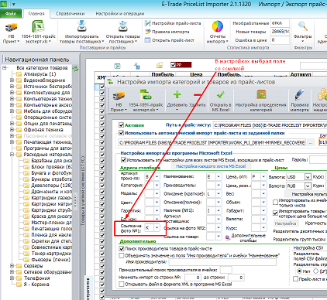Open the Цена, опт column dropdown
Image resolution: width=327 pixels, height=300 pixels.
(x=263, y=177)
